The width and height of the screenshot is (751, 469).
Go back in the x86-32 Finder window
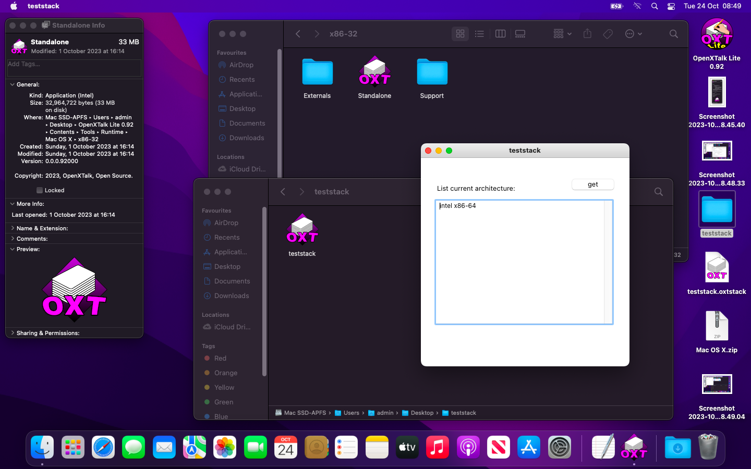pos(298,34)
